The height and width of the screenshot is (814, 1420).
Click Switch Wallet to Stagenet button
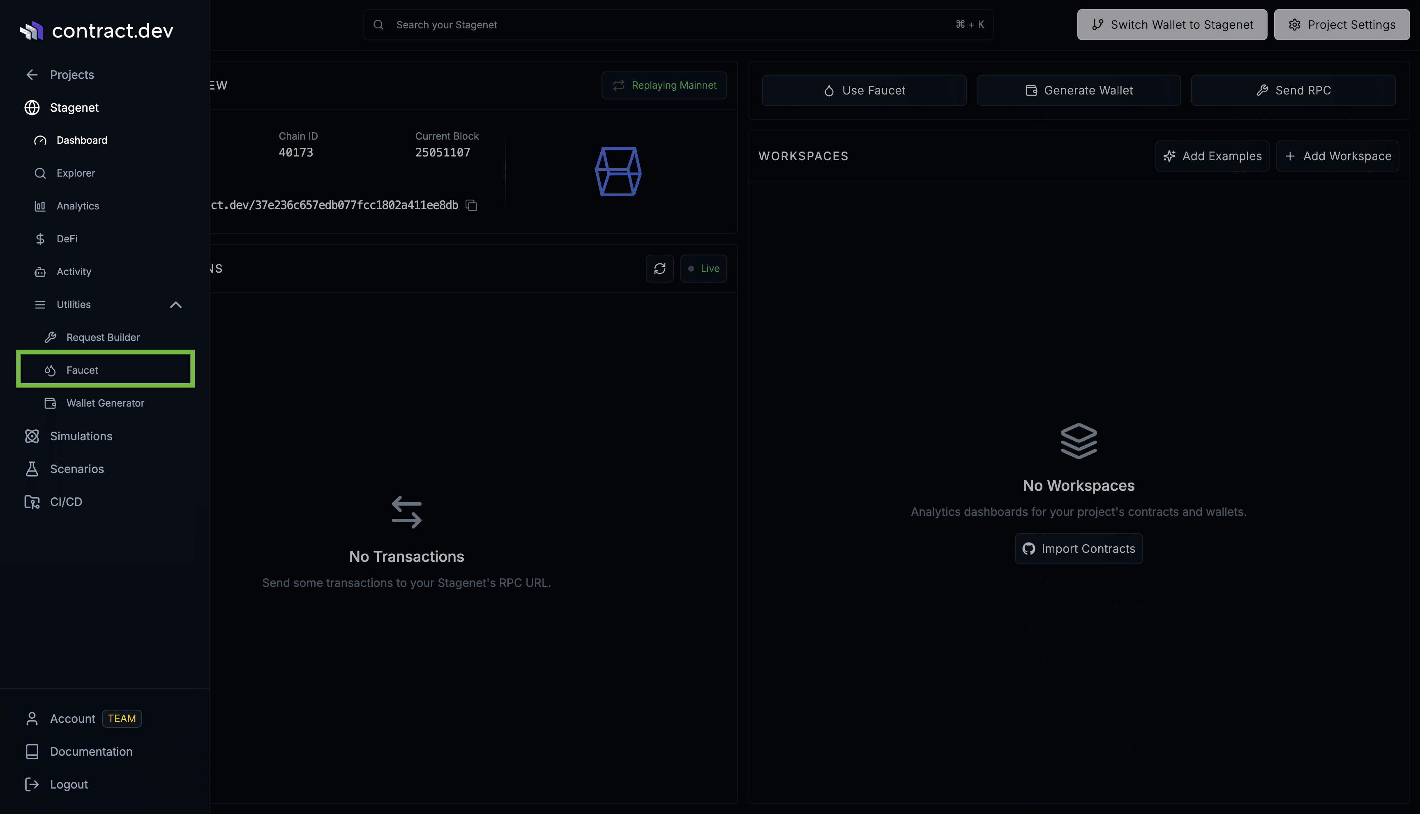point(1172,25)
